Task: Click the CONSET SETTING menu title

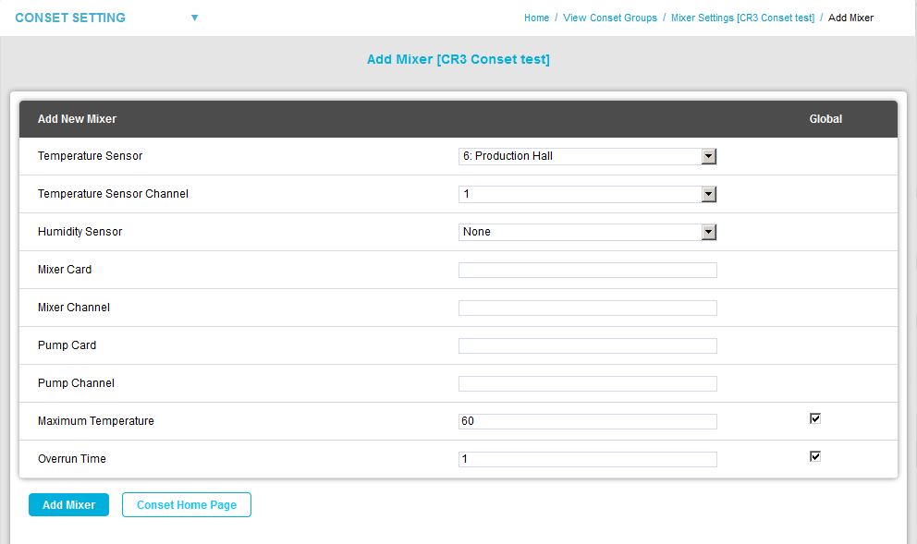Action: click(70, 18)
